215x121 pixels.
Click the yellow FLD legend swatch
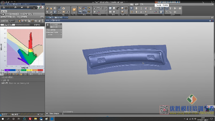coord(29,70)
